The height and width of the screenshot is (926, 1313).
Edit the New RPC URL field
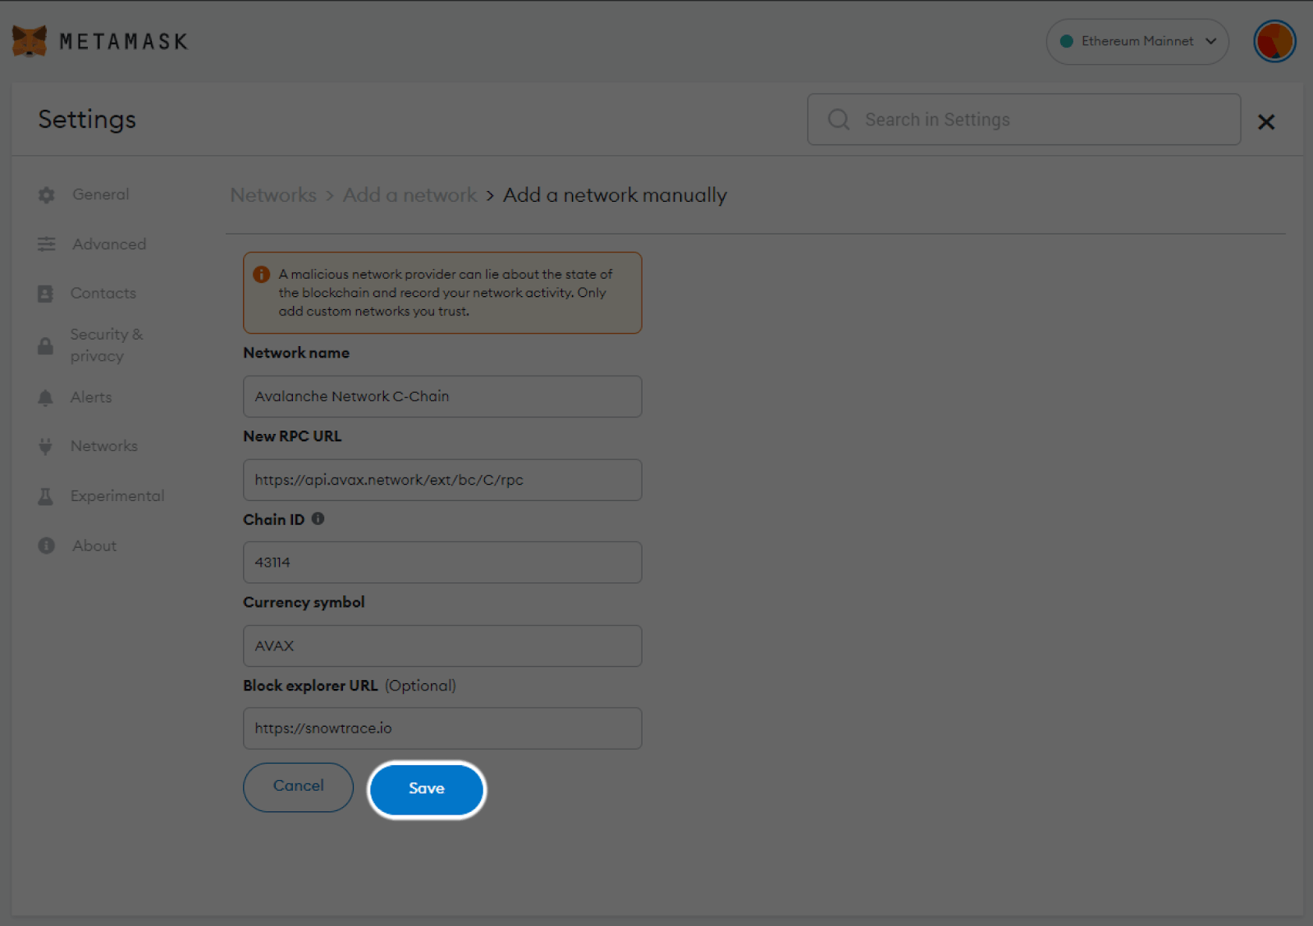(x=442, y=480)
